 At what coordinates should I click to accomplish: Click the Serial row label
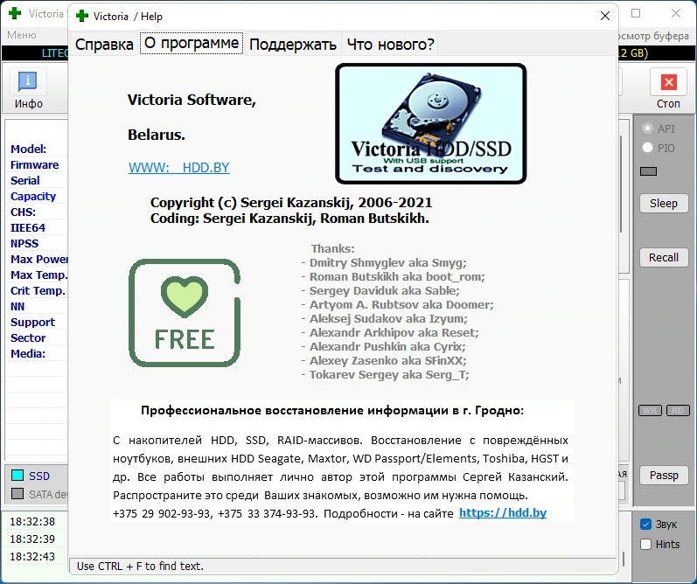25,180
